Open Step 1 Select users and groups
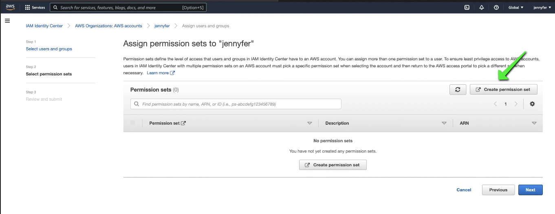Image resolution: width=555 pixels, height=214 pixels. (x=49, y=49)
